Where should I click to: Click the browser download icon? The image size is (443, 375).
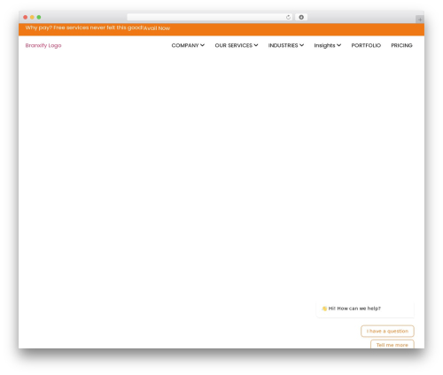point(301,17)
